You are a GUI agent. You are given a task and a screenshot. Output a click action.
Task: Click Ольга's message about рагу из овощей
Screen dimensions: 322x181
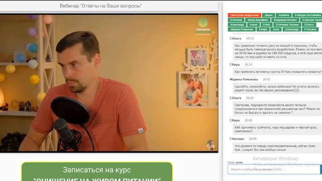pos(277,51)
